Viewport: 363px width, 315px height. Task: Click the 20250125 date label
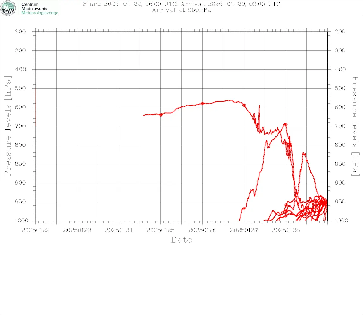coord(161,230)
